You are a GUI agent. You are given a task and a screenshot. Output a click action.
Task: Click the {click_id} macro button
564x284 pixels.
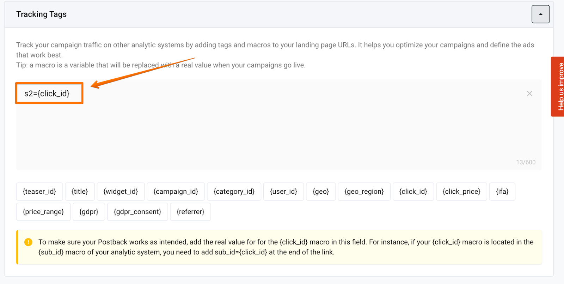point(413,192)
